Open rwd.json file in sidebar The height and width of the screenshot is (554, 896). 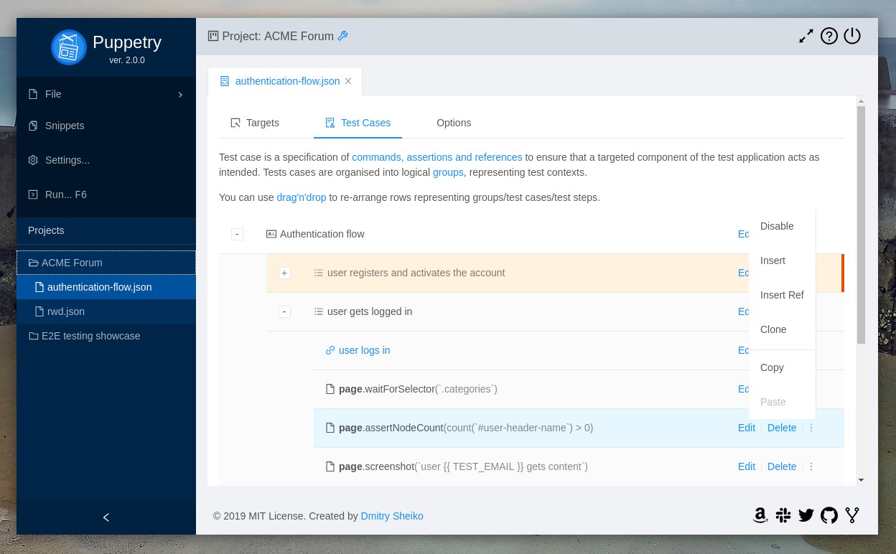[x=106, y=311]
